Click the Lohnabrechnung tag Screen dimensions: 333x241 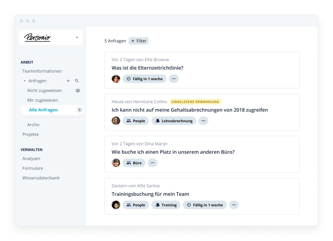[x=174, y=121]
